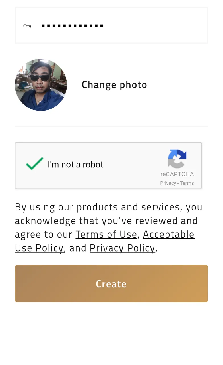This screenshot has height=365, width=223.
Task: Click the password dots in the field
Action: coord(73,26)
